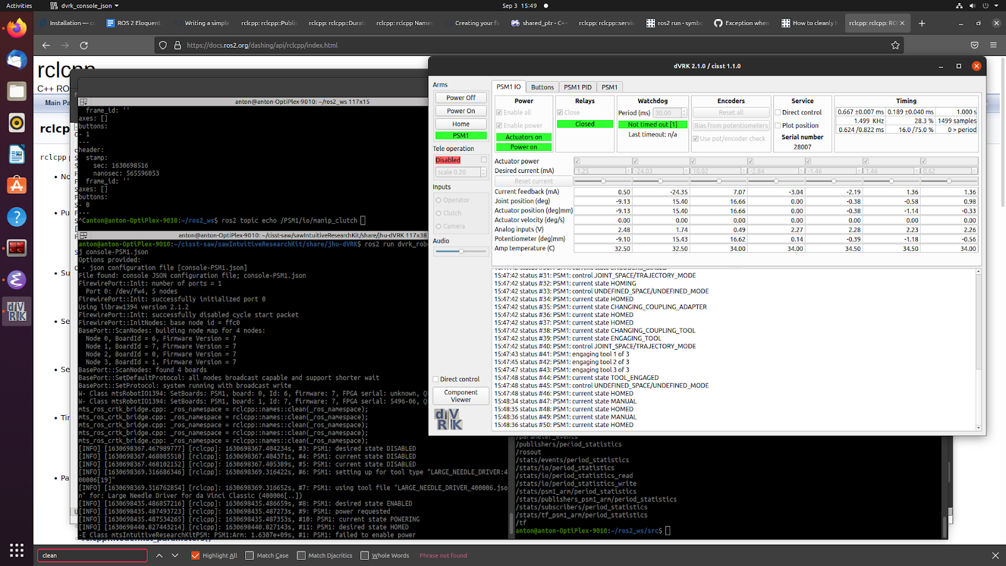Open the PSM1 tab next to PSM1 PID
Viewport: 1006px width, 566px height.
pyautogui.click(x=609, y=87)
